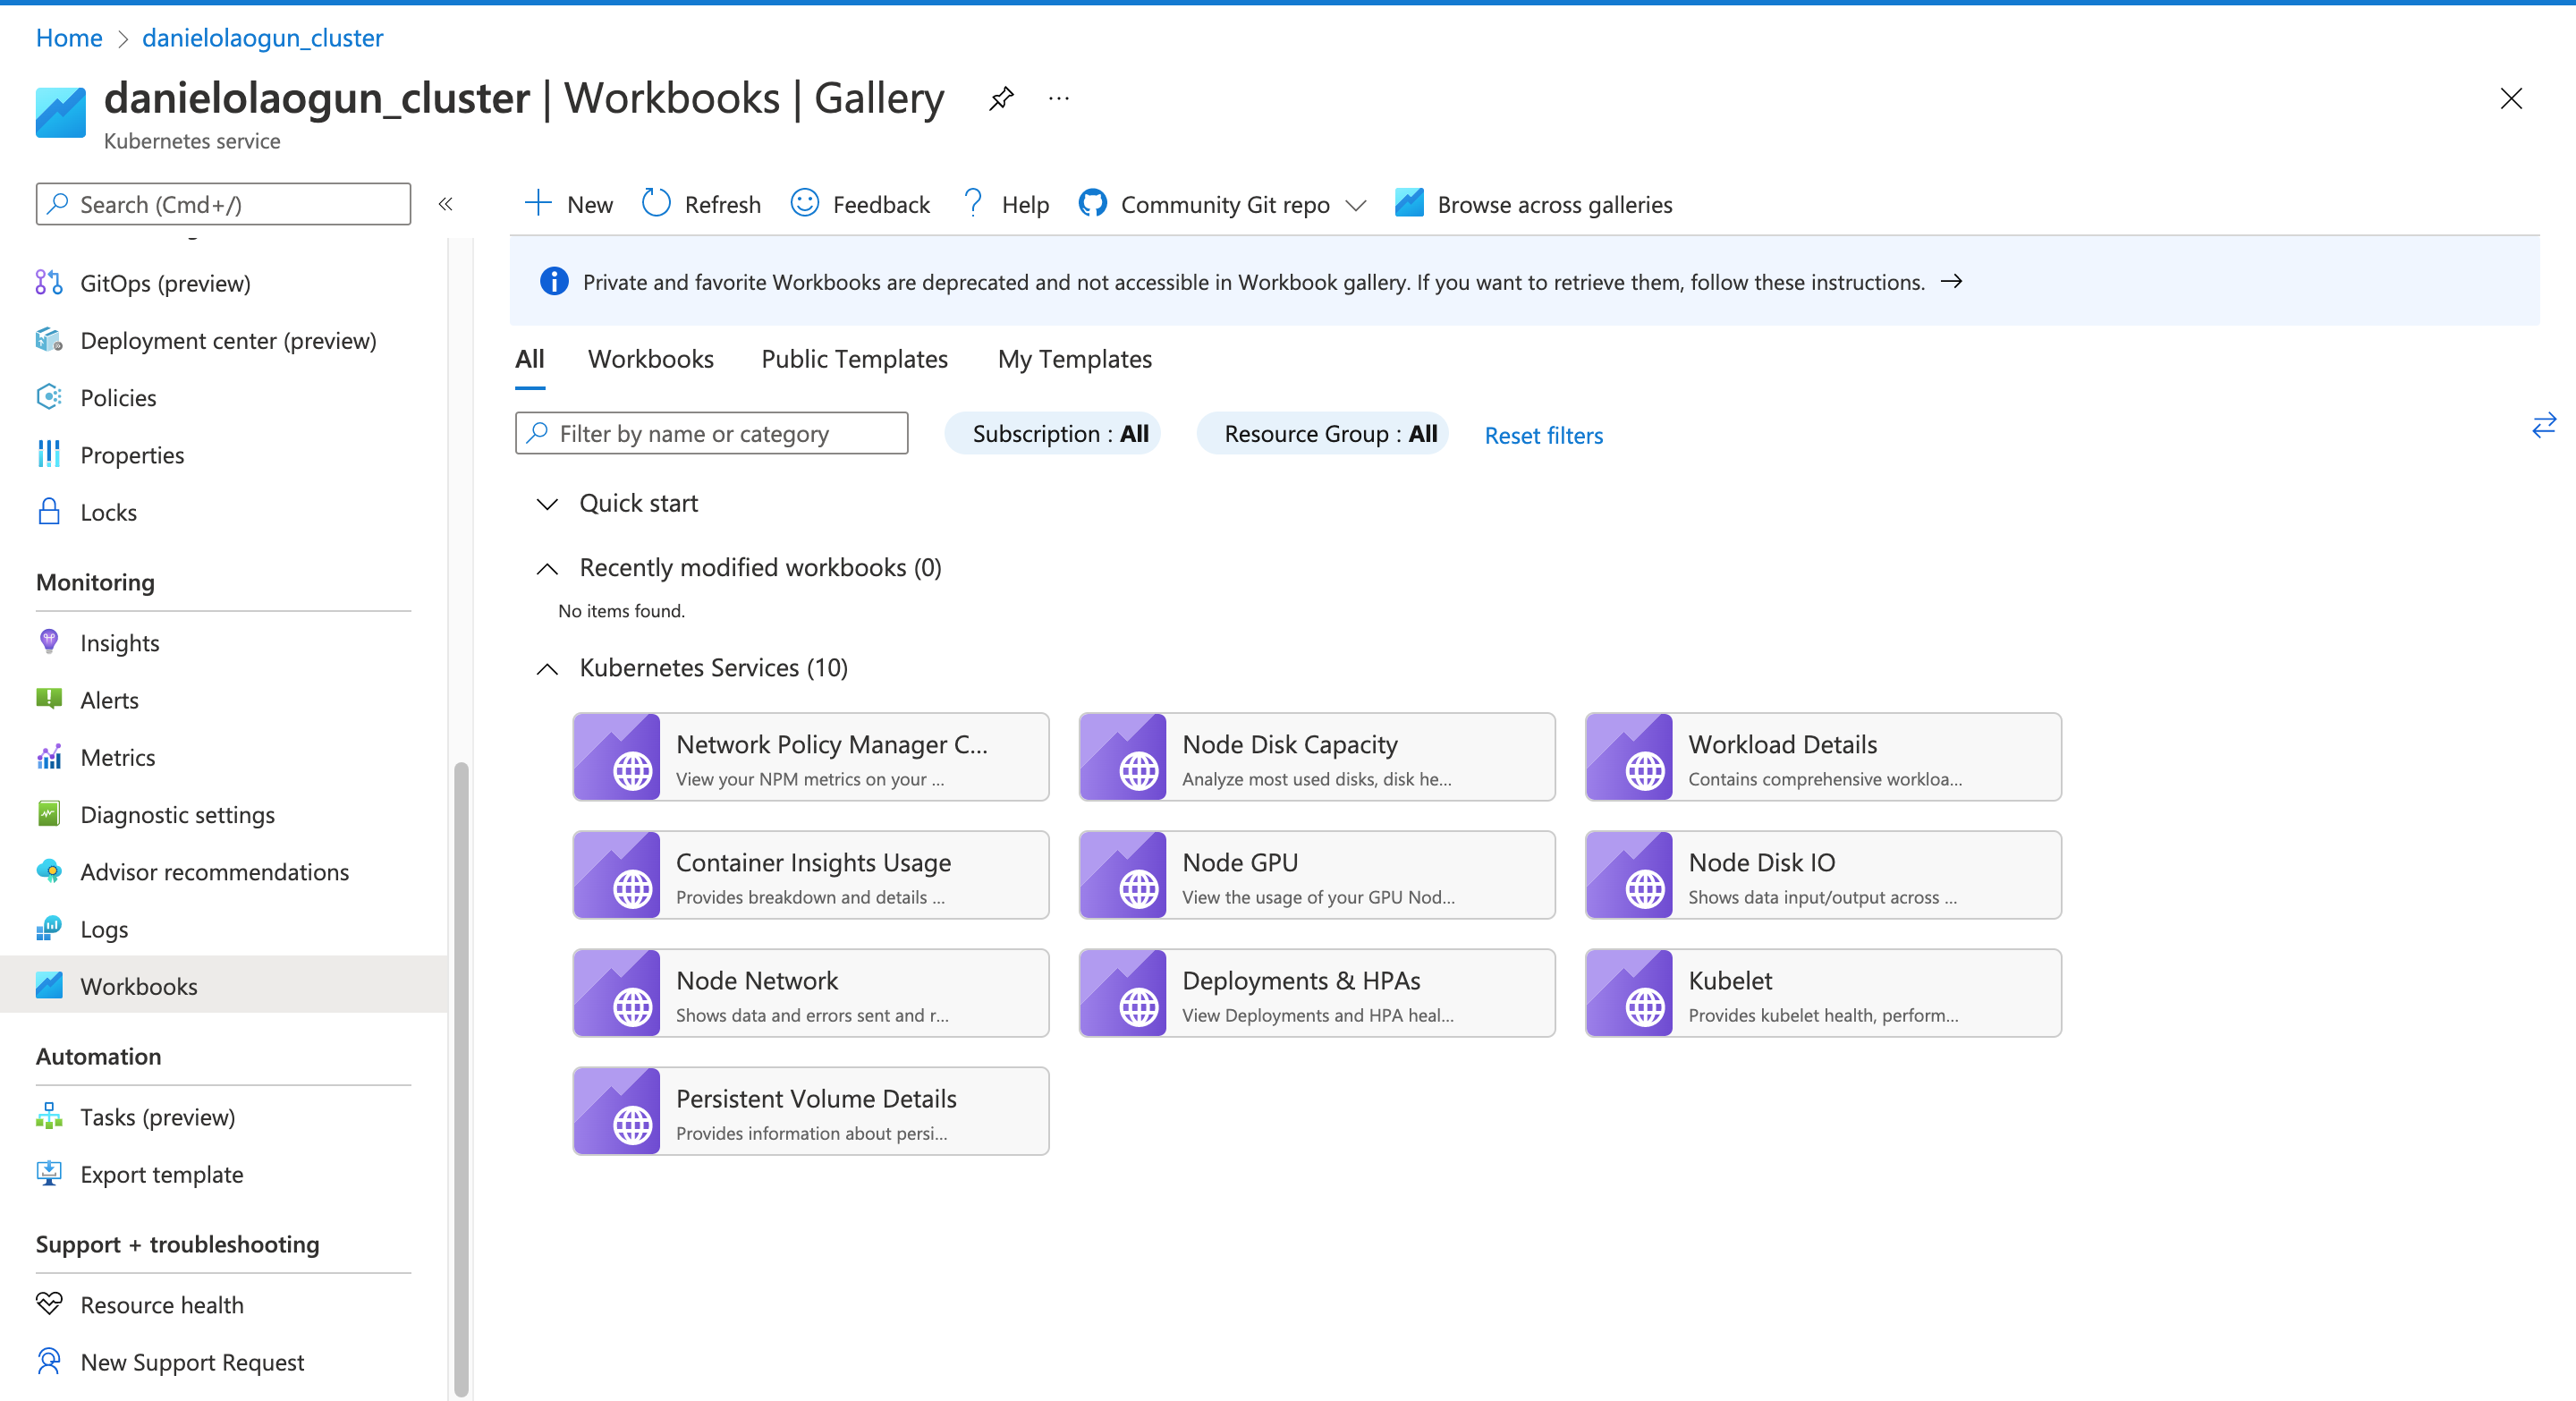This screenshot has width=2576, height=1401.
Task: Click the Browse across galleries label
Action: [x=1555, y=204]
